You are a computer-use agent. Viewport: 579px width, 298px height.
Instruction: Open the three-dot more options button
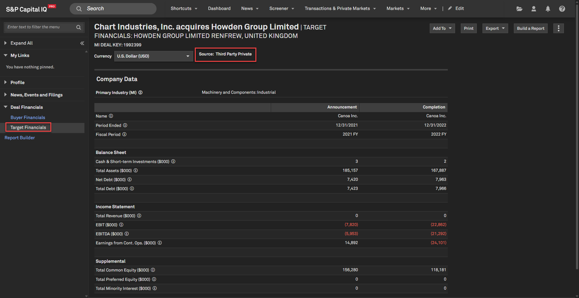click(x=558, y=28)
